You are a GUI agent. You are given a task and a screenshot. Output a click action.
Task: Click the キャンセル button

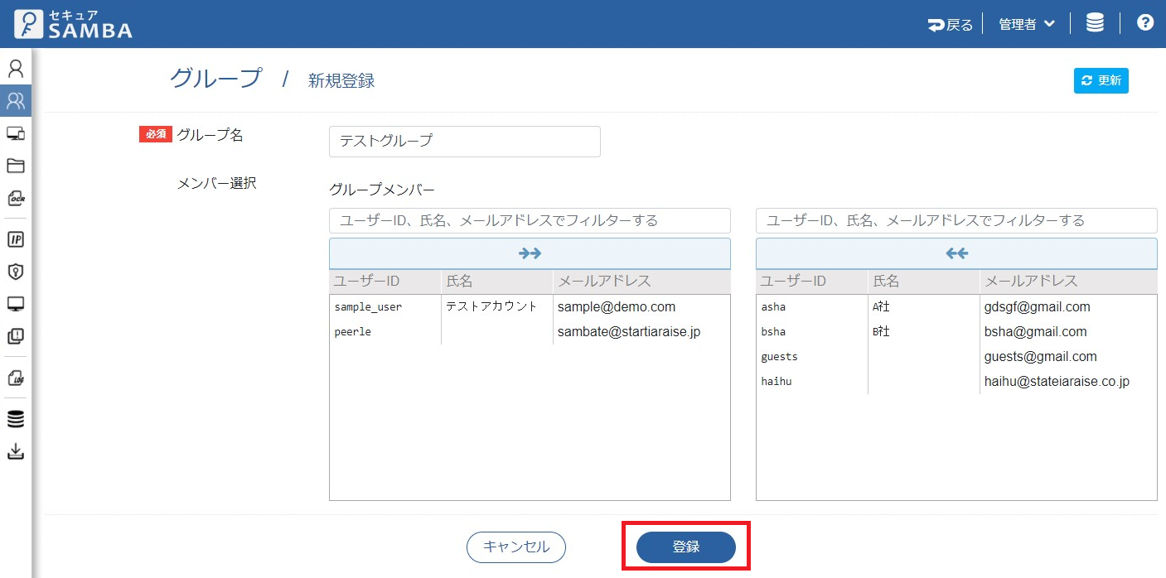pyautogui.click(x=515, y=547)
